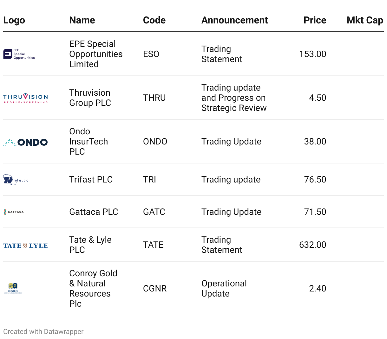Click the Thruvision People-Screening logo

tap(25, 98)
